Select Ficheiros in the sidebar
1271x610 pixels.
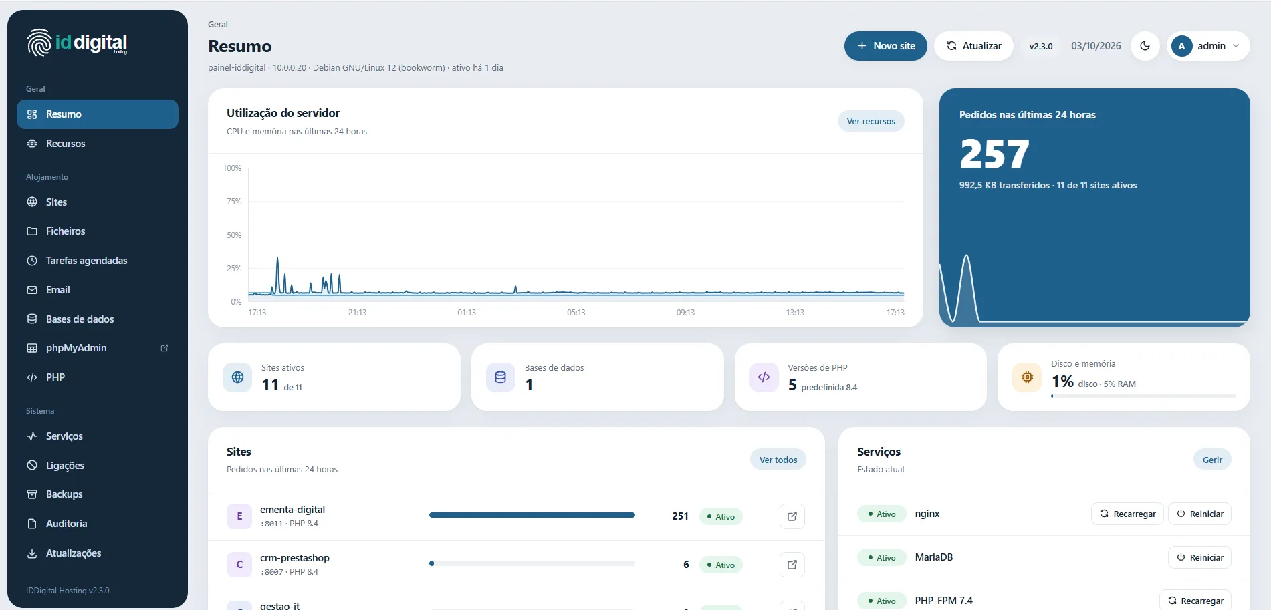[x=98, y=231]
